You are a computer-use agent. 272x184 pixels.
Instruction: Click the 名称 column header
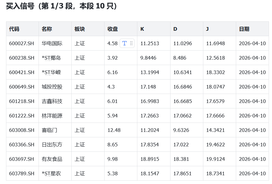pyautogui.click(x=47, y=29)
